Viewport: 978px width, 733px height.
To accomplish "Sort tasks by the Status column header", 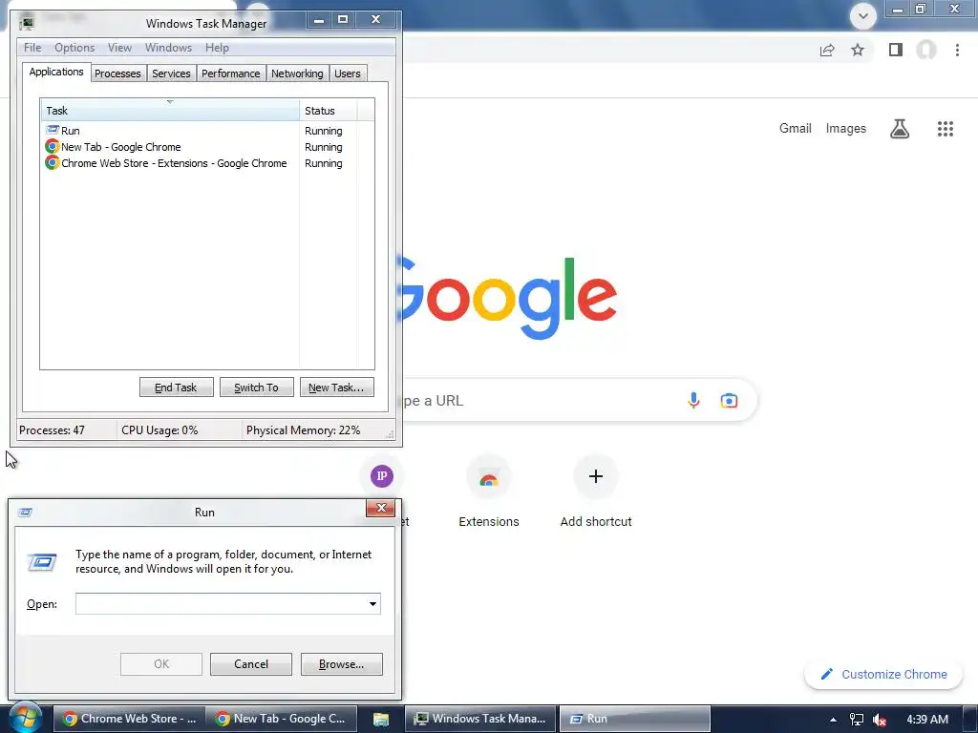I will point(329,111).
